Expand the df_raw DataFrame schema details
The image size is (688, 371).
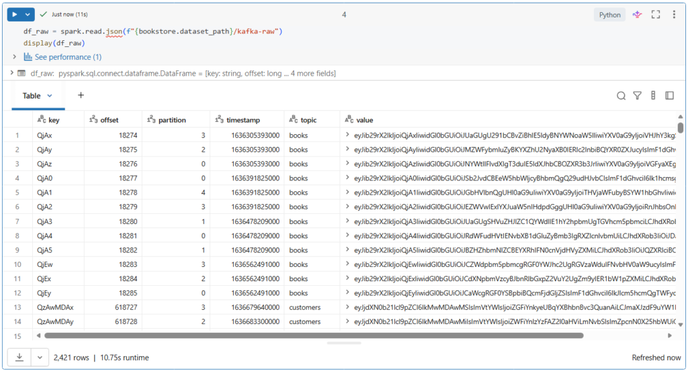click(x=11, y=73)
